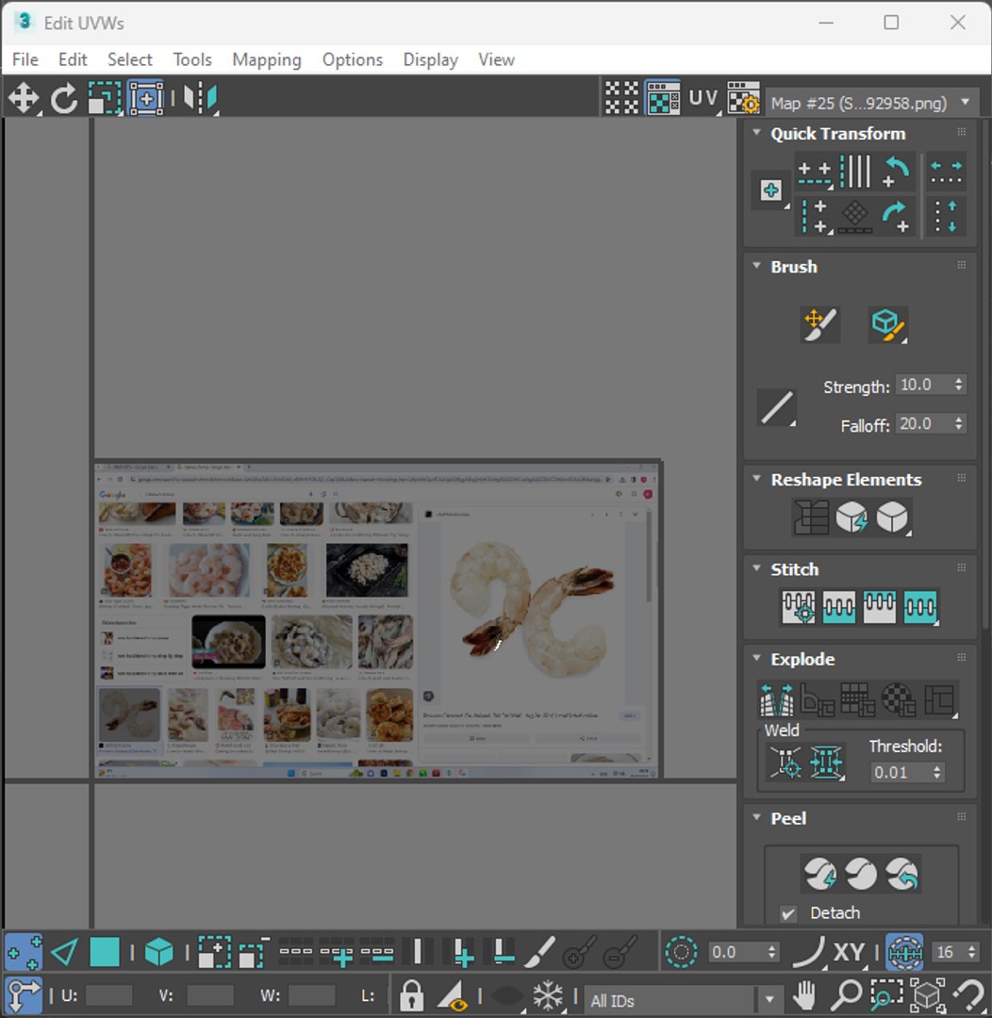Screen dimensions: 992x1018
Task: Rotate +90 around pivot in Quick Transform
Action: coord(896,217)
